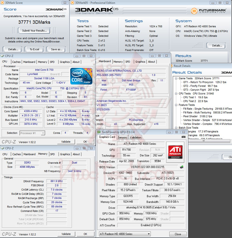Click Close button in GPU-Z
The height and width of the screenshot is (238, 232).
coord(178,234)
